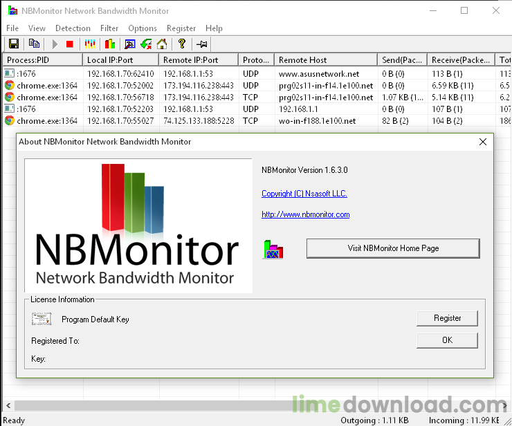Screen dimensions: 512x426
Task: Click the Visit NBMonitor Home Page button
Action: [x=393, y=248]
